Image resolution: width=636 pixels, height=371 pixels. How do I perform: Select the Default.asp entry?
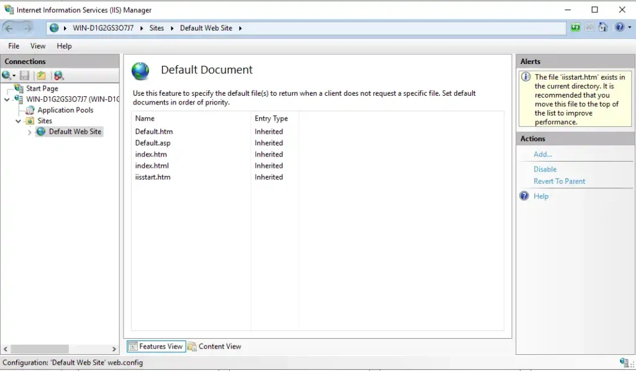153,143
